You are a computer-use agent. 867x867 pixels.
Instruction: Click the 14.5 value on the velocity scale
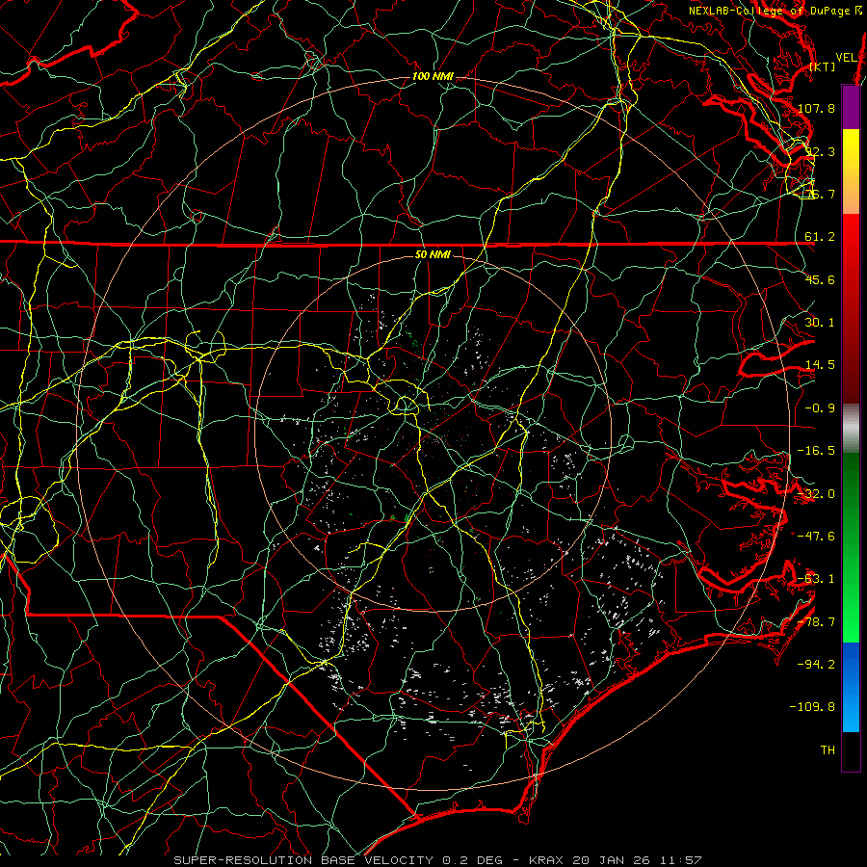820,365
